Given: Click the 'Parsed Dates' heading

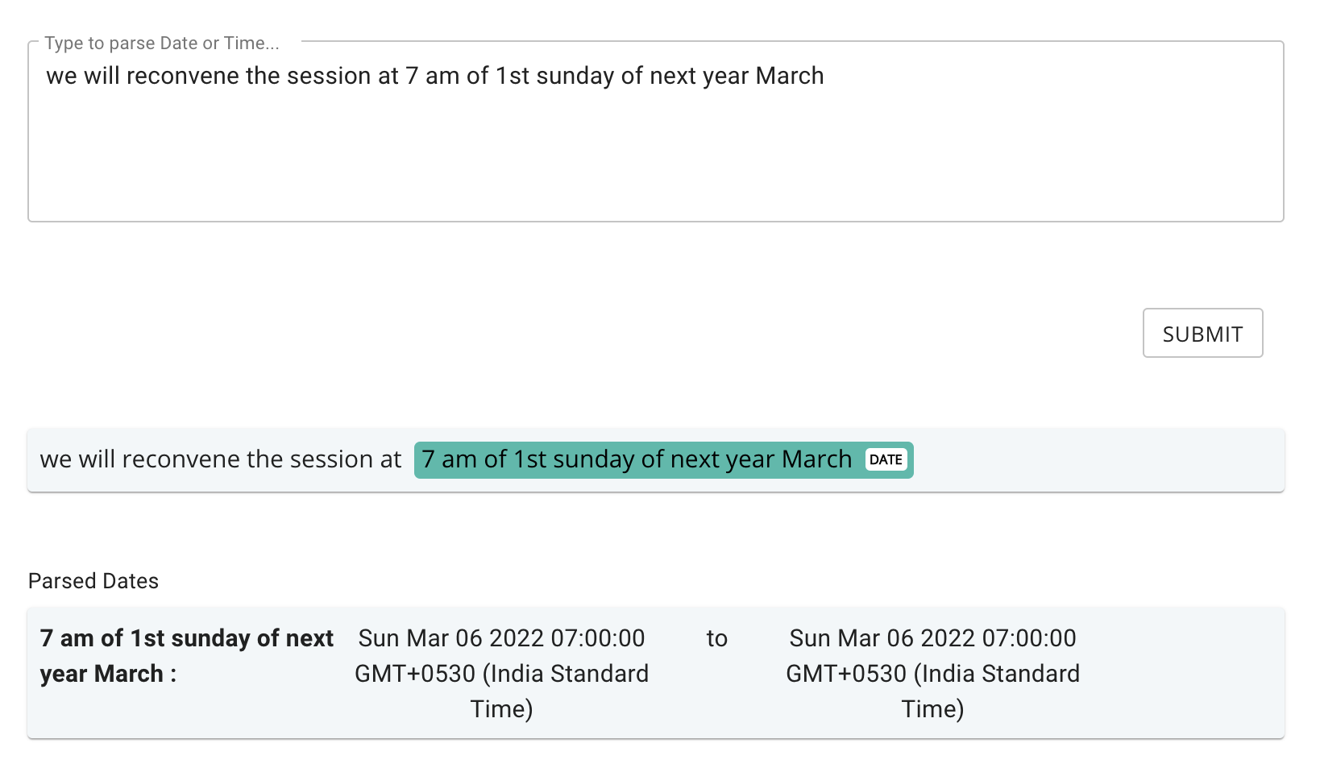Looking at the screenshot, I should 93,581.
